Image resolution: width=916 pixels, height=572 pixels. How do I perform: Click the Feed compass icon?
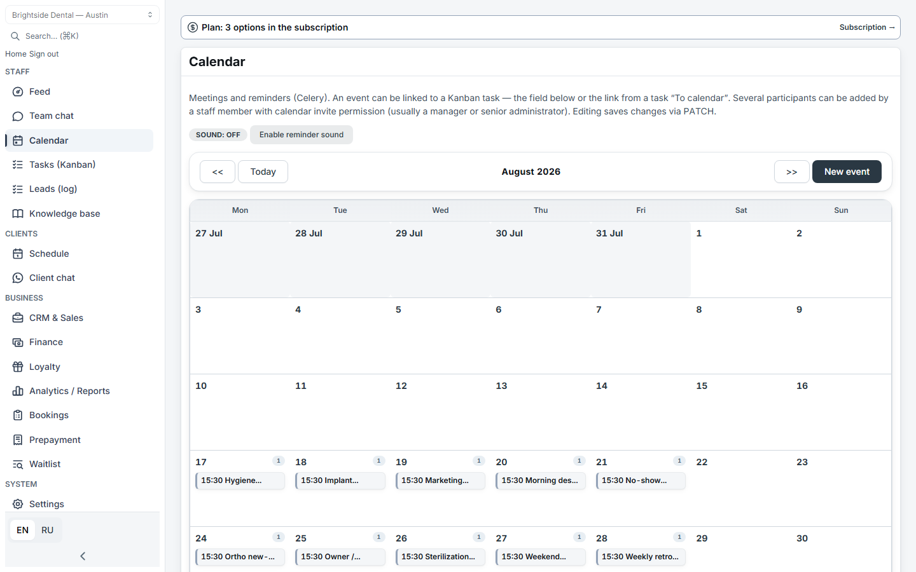point(18,92)
